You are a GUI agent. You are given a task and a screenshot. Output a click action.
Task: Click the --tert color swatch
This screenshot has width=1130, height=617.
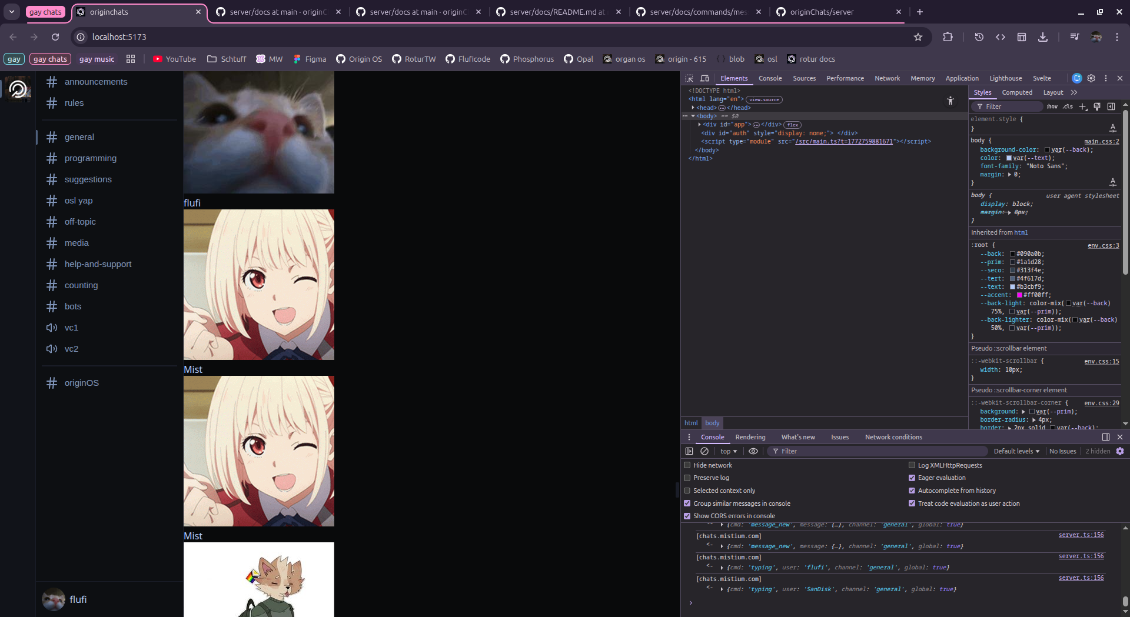(x=1013, y=279)
